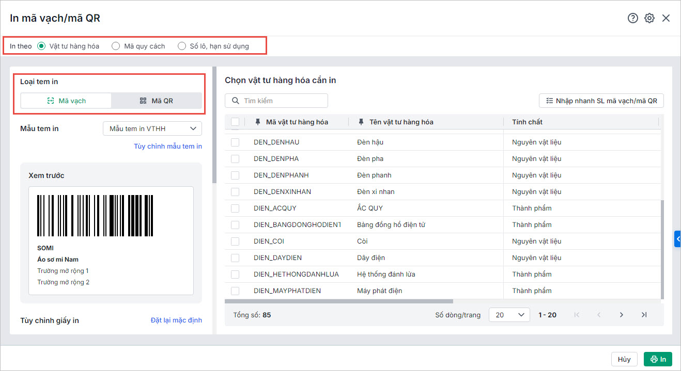This screenshot has height=371, width=681.
Task: Tick the checkbox for DIEN_ACQUY row
Action: point(235,208)
